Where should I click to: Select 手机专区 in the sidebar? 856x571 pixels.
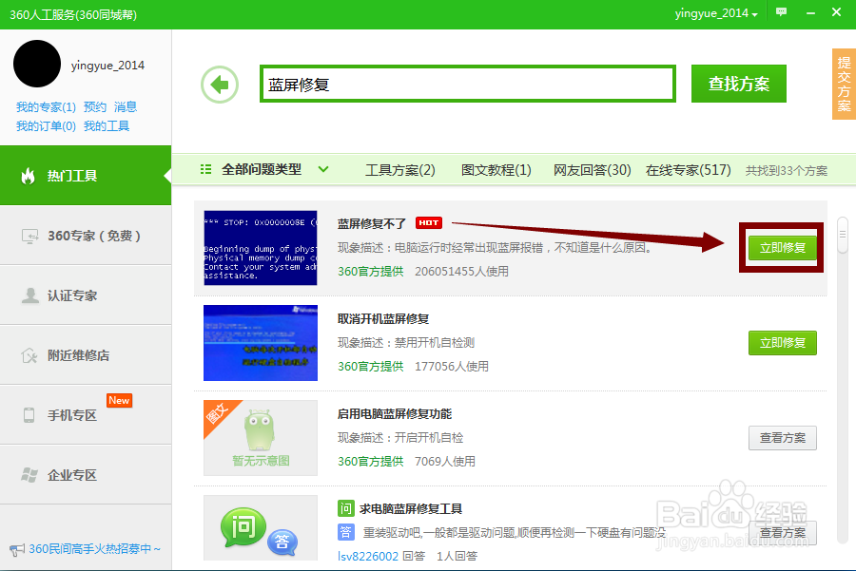pyautogui.click(x=86, y=415)
